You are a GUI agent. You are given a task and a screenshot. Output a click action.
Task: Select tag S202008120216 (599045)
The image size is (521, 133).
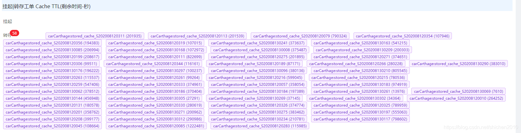click(x=255, y=78)
